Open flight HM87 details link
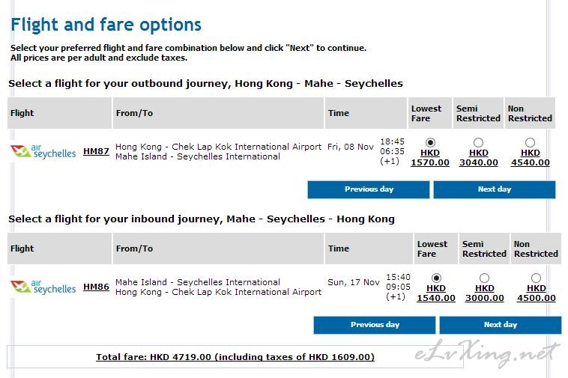Screen dimensions: 568x378 pos(96,151)
